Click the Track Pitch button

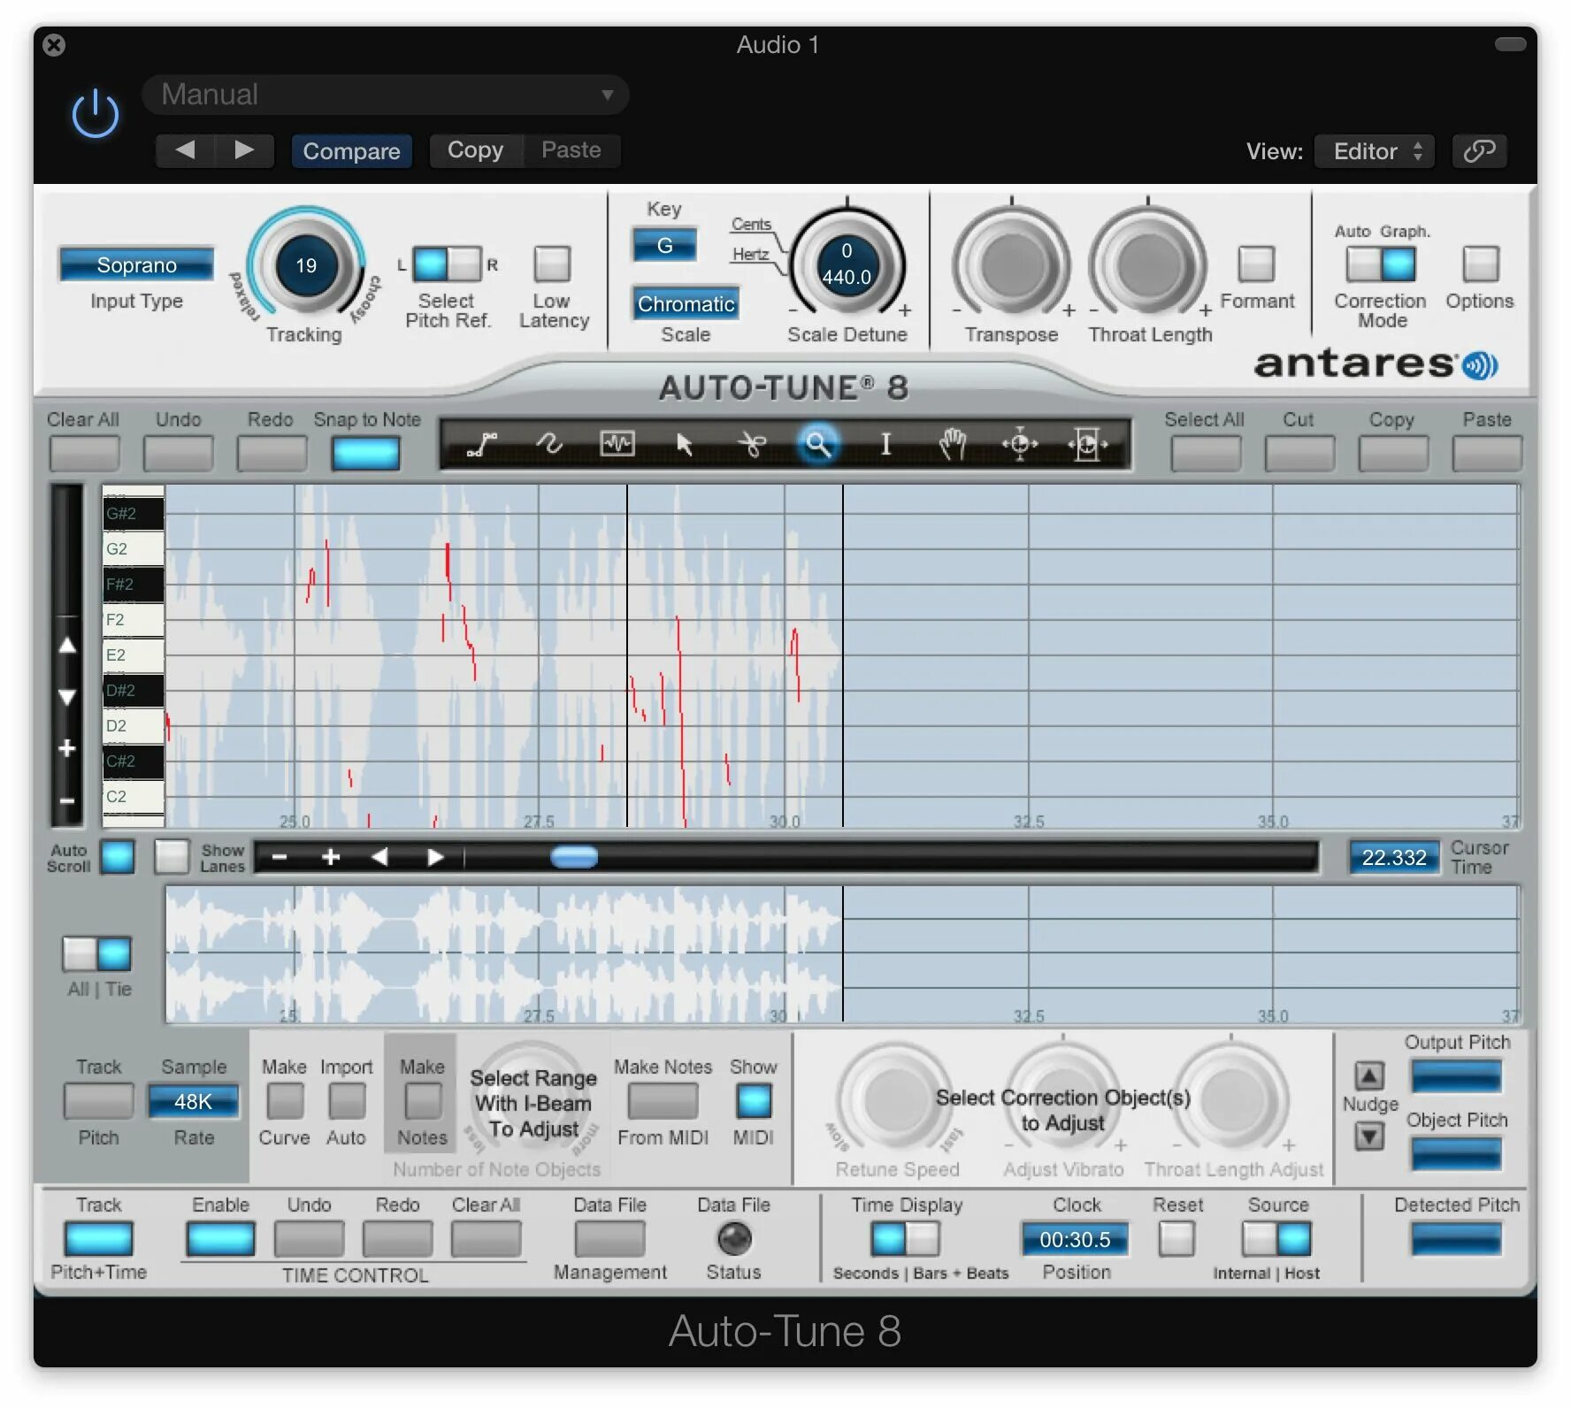(x=98, y=1101)
